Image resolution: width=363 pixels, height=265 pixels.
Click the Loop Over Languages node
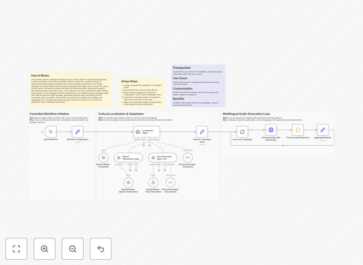pos(242,132)
